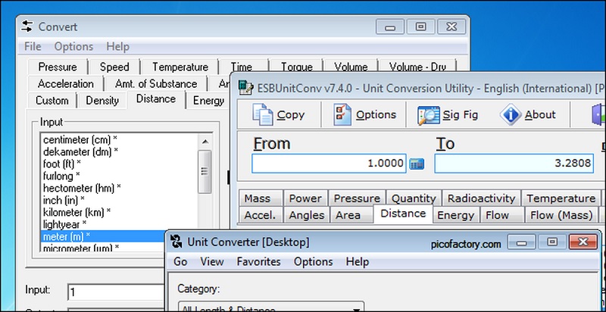Open the About info icon
The height and width of the screenshot is (312, 606).
511,115
